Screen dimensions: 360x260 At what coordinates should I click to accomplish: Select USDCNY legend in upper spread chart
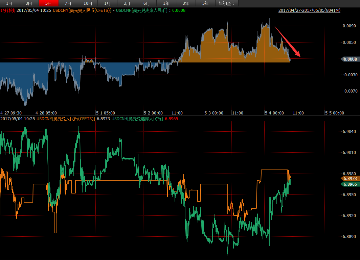(82, 10)
